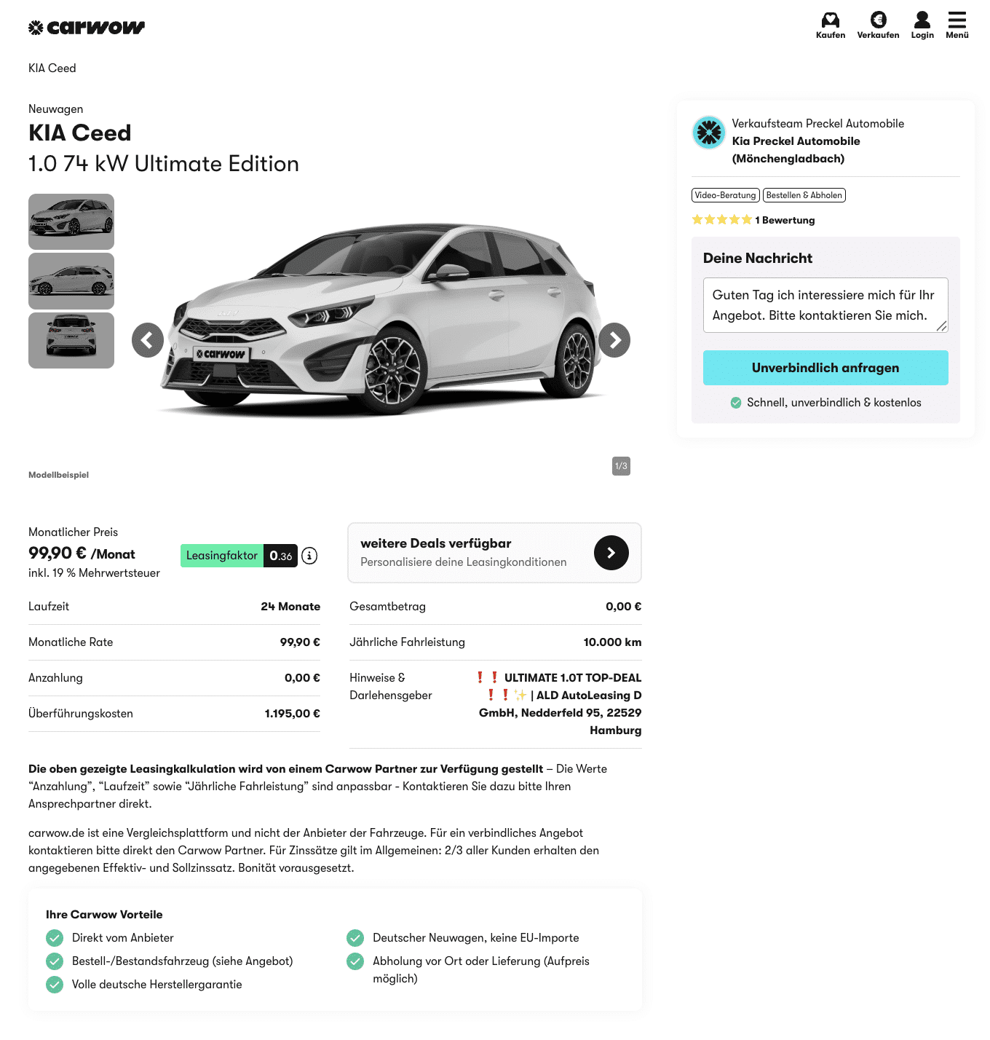The width and height of the screenshot is (990, 1040).
Task: Open the 1 Bewertung star rating
Action: (753, 220)
